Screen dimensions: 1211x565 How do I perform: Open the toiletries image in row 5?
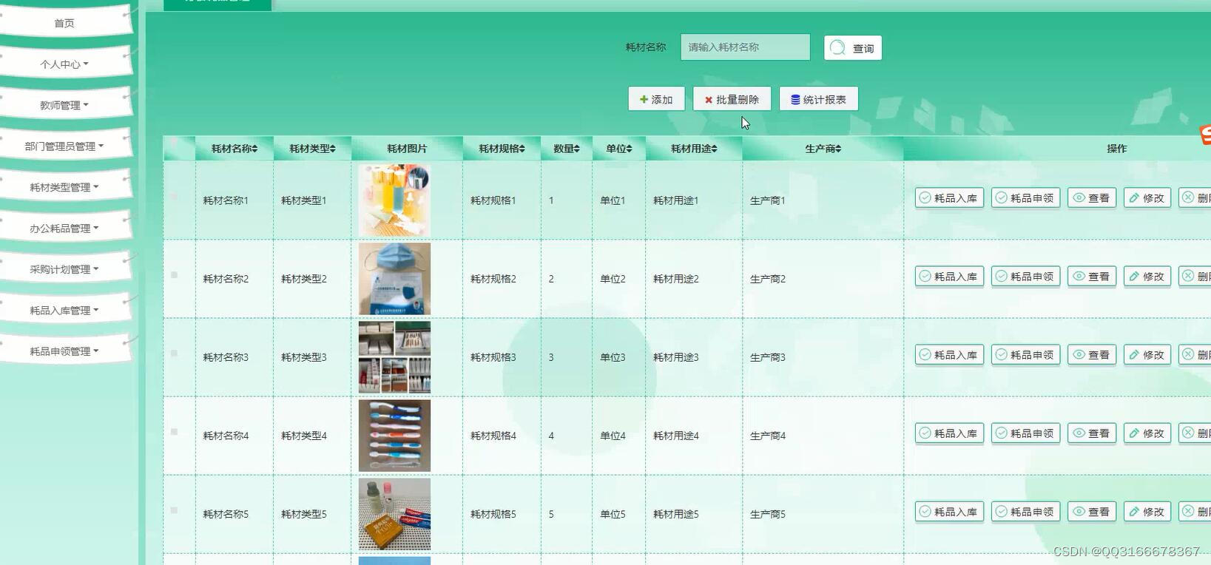coord(394,514)
